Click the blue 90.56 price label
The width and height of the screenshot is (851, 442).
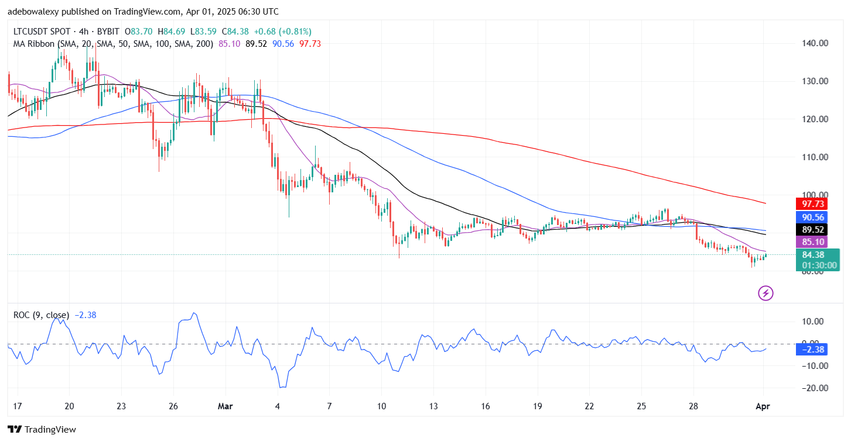click(811, 217)
